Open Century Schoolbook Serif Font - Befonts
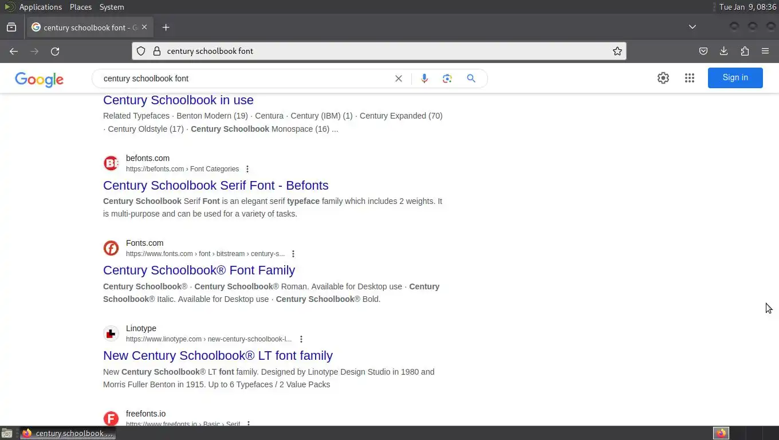Screen dimensions: 779x440 click(215, 185)
